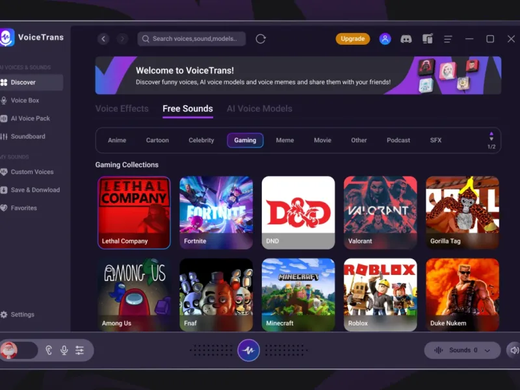Switch to the Voice Effects tab
The width and height of the screenshot is (520, 390).
click(122, 109)
